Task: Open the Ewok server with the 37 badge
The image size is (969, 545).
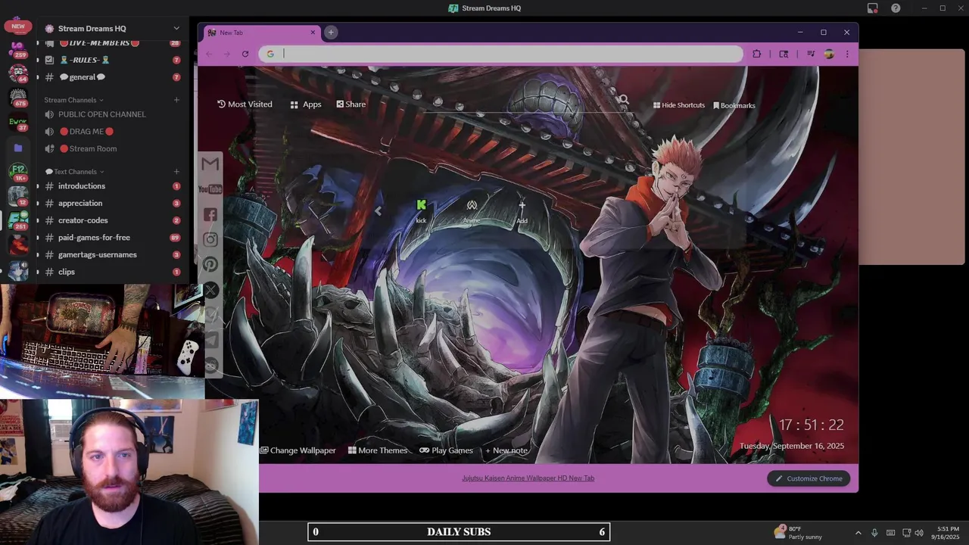Action: (x=17, y=123)
